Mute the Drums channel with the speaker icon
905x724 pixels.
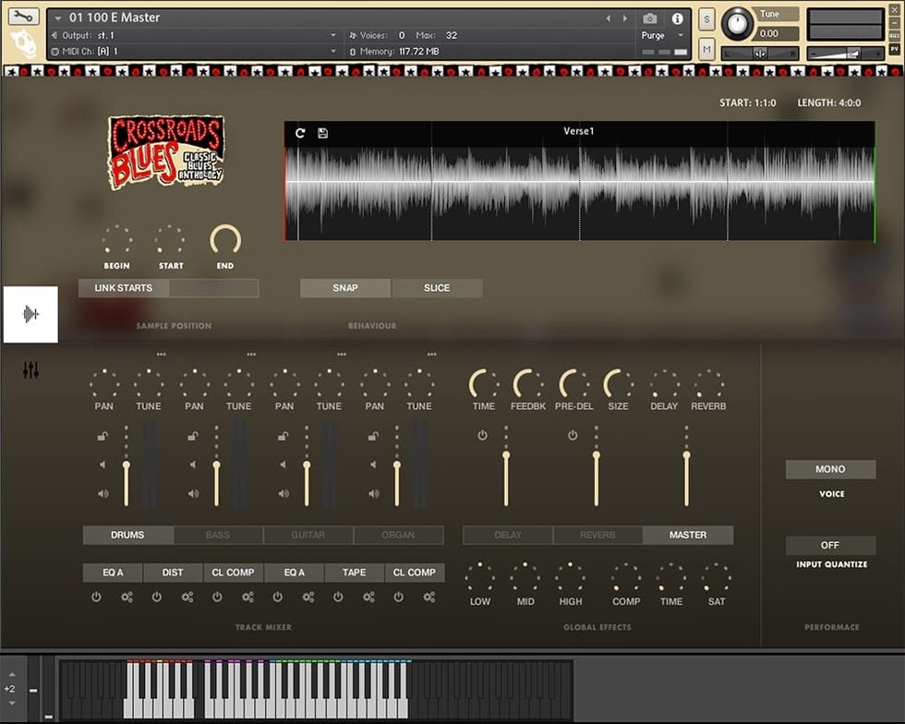103,493
